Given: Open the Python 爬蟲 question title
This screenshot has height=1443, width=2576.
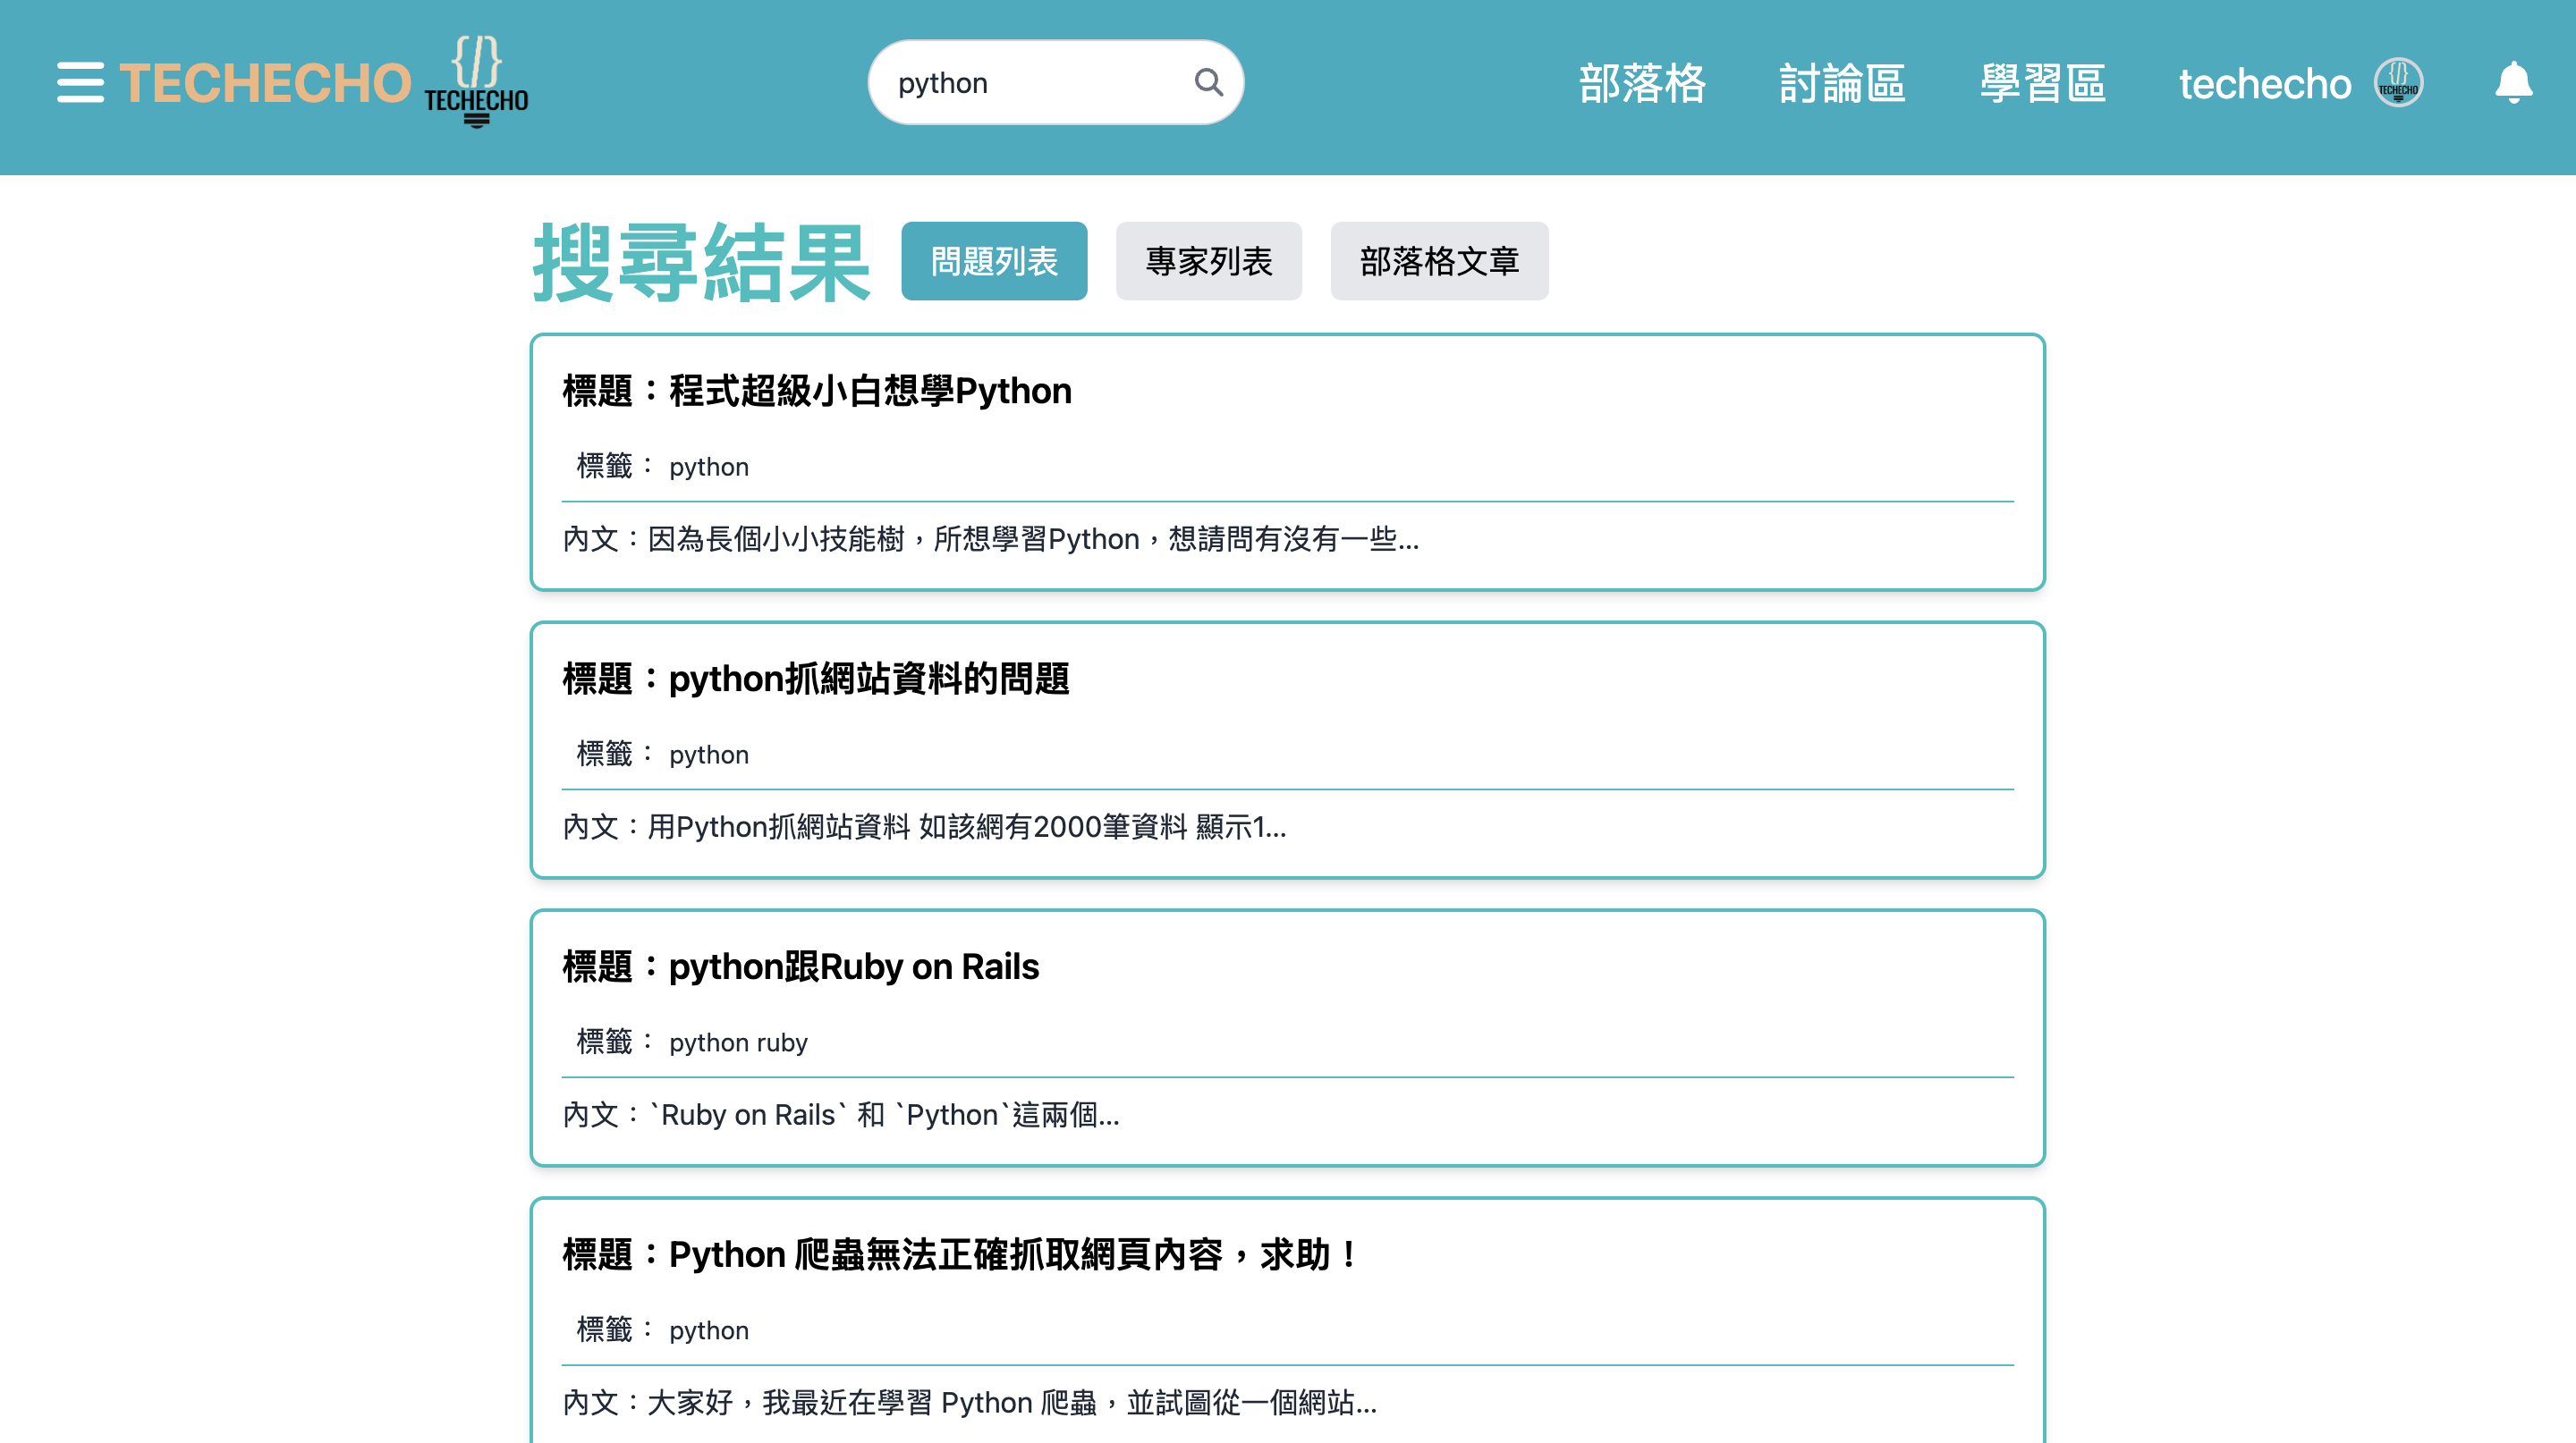Looking at the screenshot, I should coord(960,1254).
